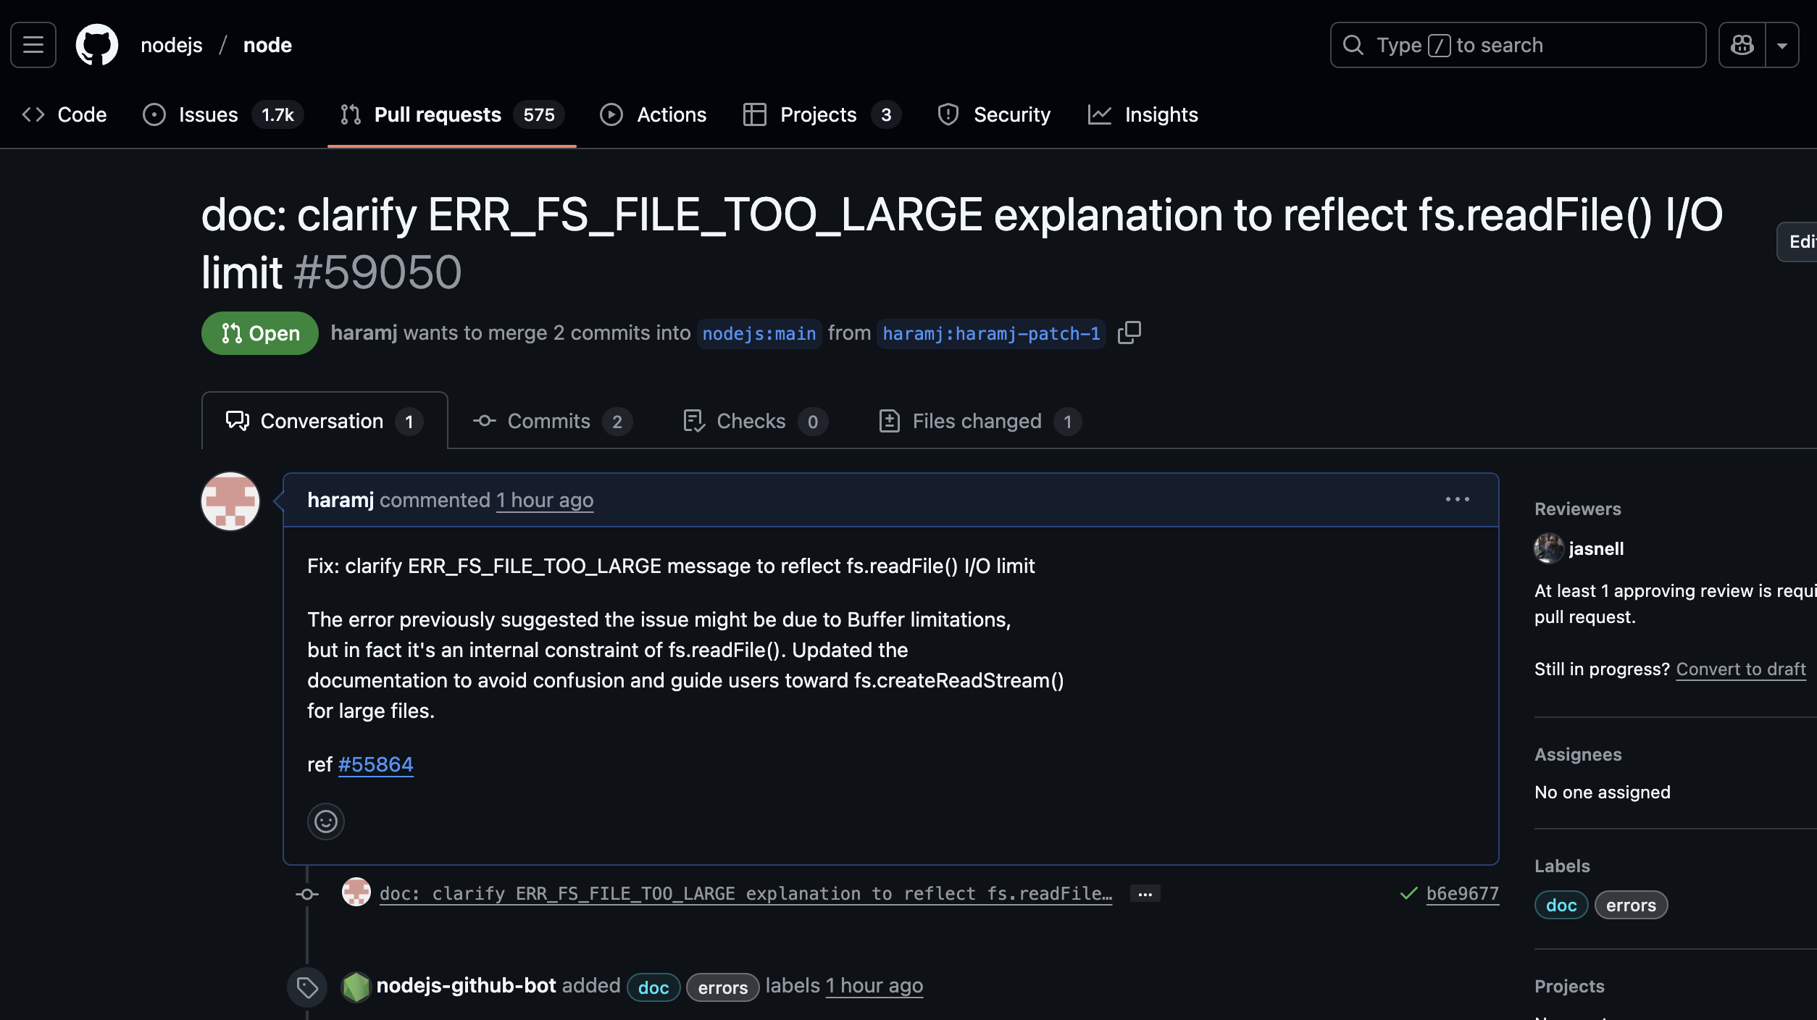This screenshot has width=1817, height=1020.
Task: Click the green commit status checkmark
Action: [1408, 893]
